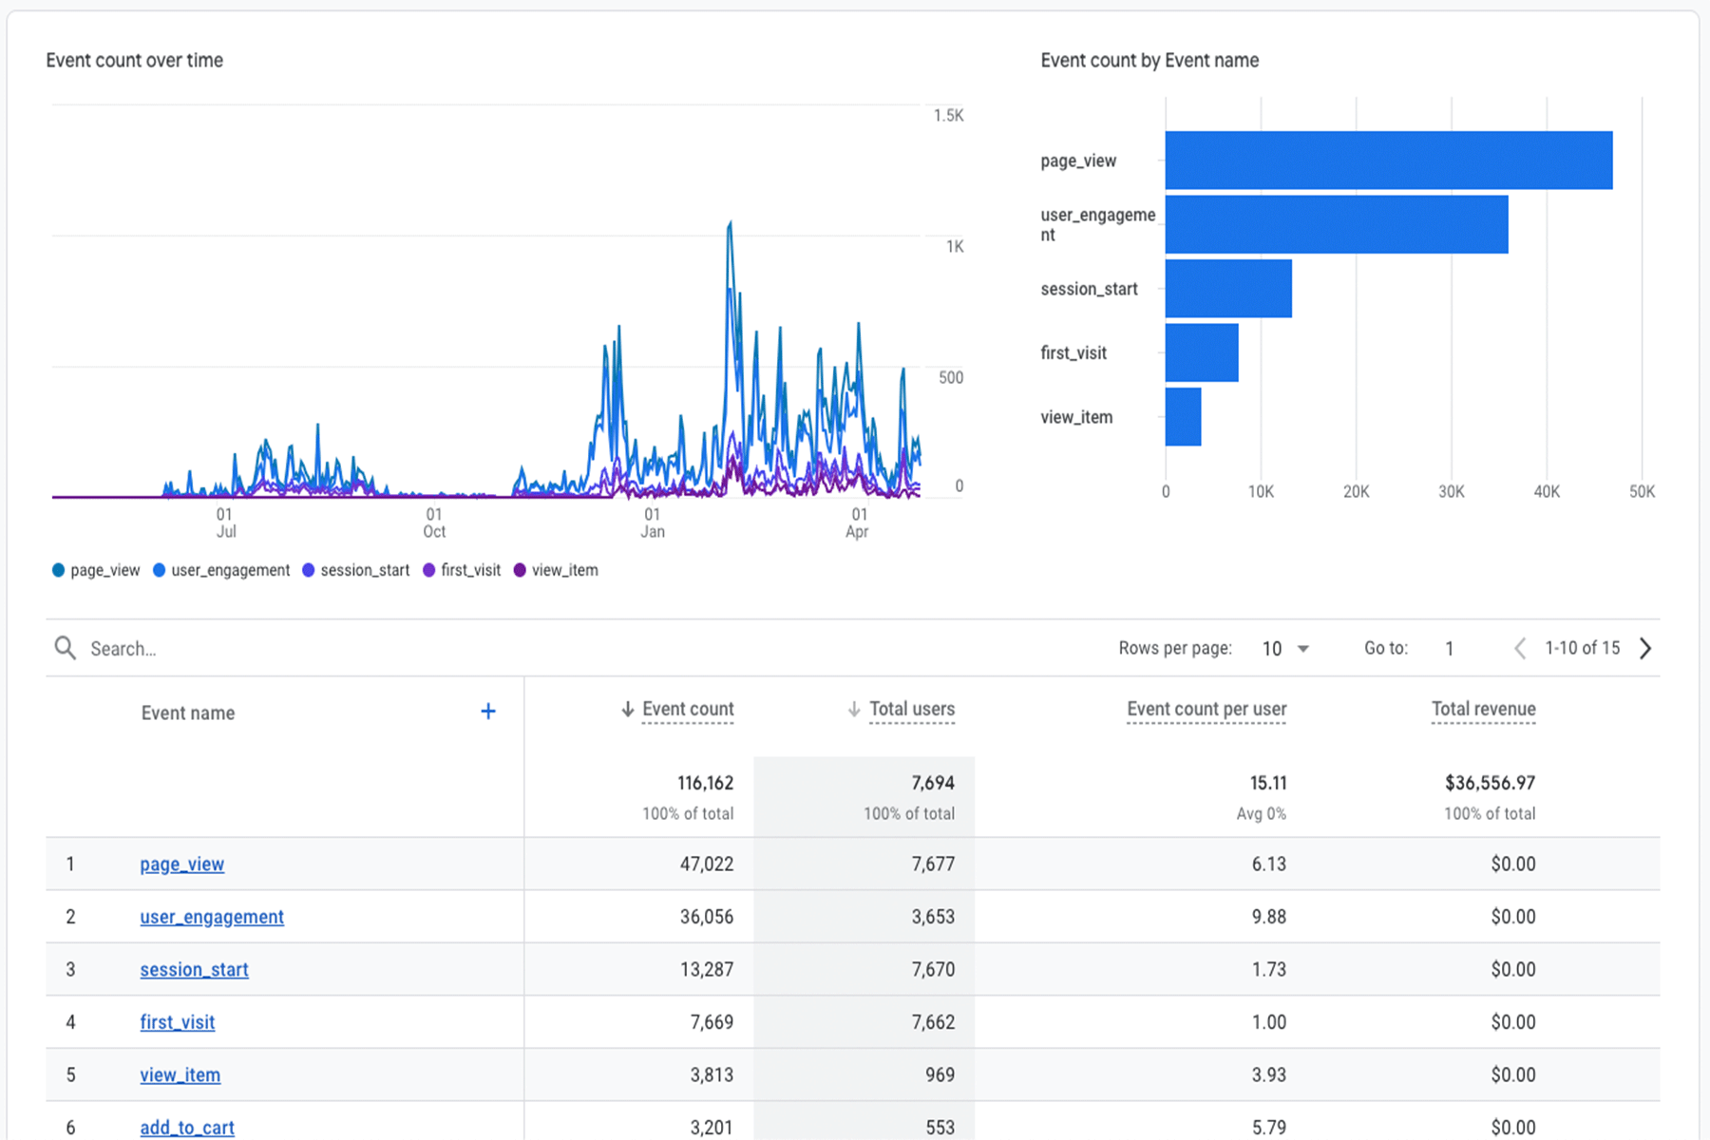This screenshot has width=1710, height=1140.
Task: Click the view_item total users 969
Action: (940, 1075)
